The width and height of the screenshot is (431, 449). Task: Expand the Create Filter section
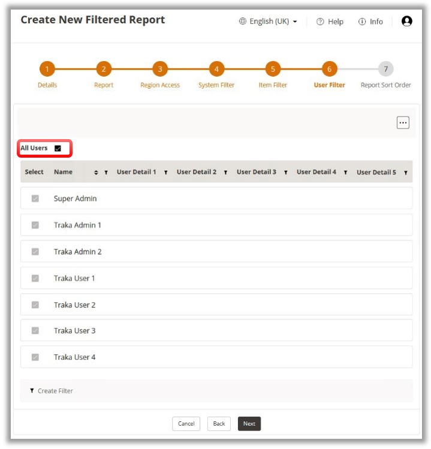[52, 391]
